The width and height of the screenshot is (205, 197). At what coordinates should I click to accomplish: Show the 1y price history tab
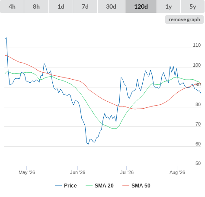click(169, 6)
